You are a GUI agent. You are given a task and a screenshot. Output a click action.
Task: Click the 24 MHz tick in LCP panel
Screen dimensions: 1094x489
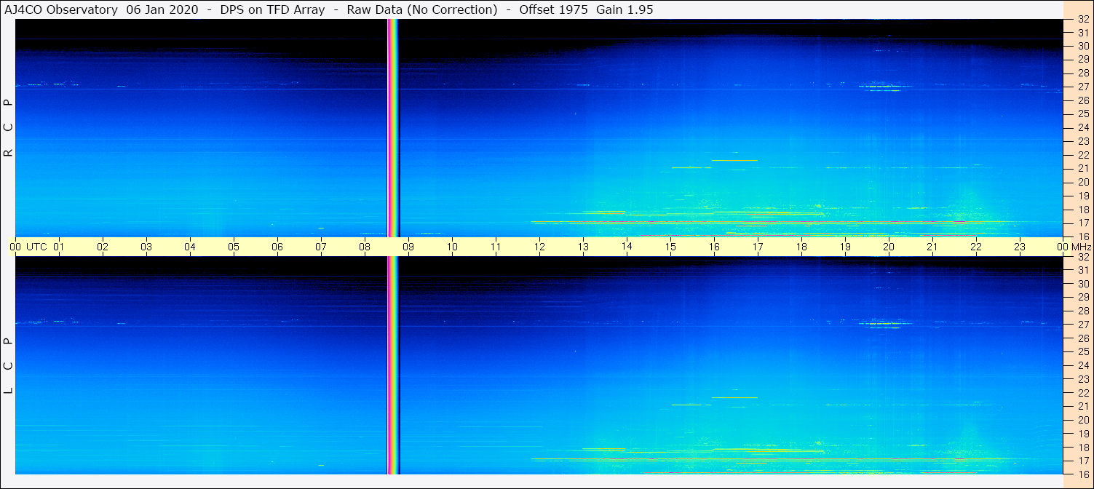tap(1083, 365)
